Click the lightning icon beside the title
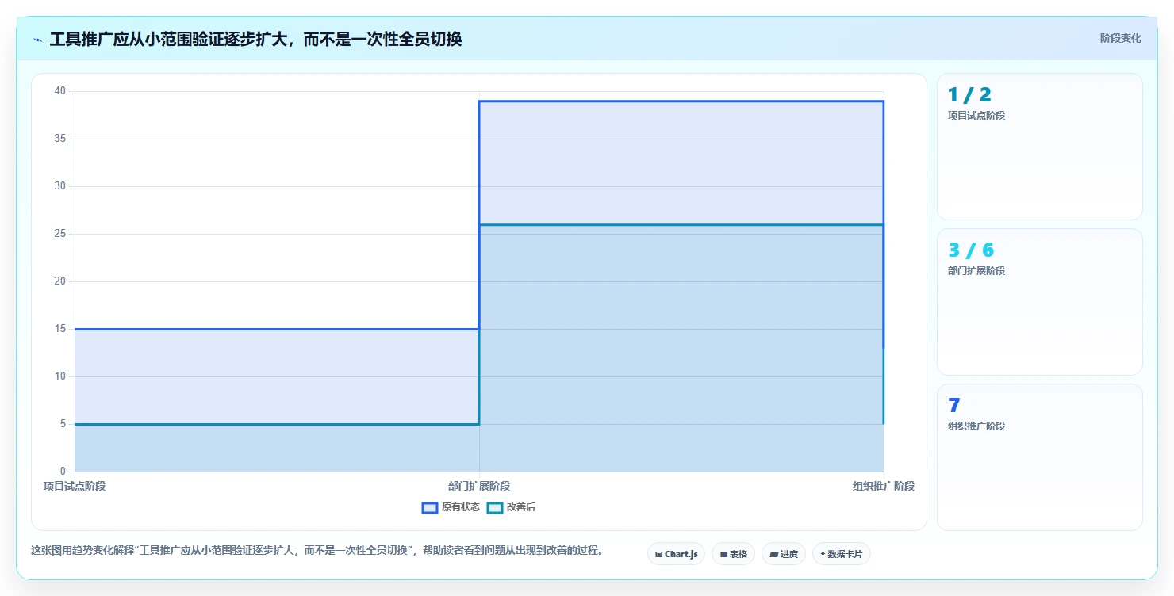Screen dimensions: 1174x596 [37, 40]
